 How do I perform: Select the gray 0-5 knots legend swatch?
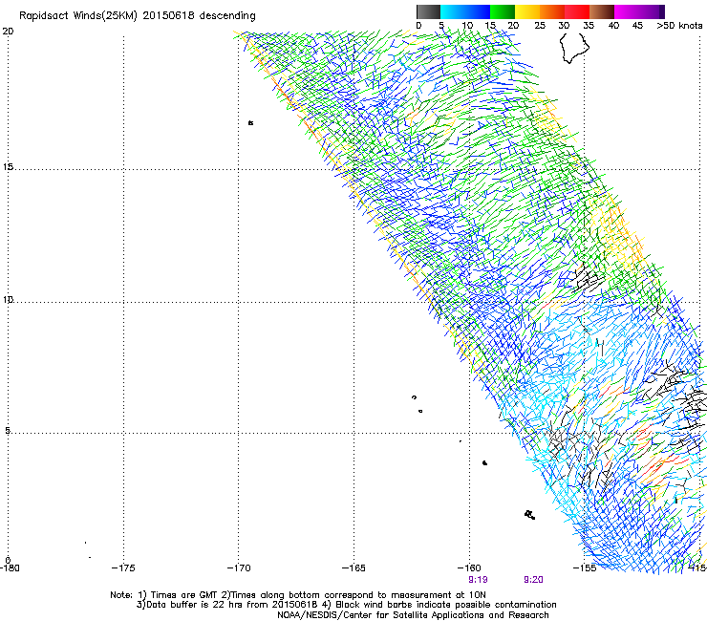(428, 11)
